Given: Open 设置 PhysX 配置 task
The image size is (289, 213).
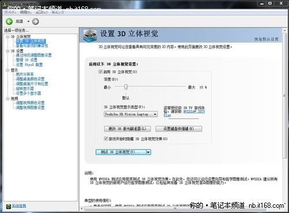Looking at the screenshot, I should 29,65.
